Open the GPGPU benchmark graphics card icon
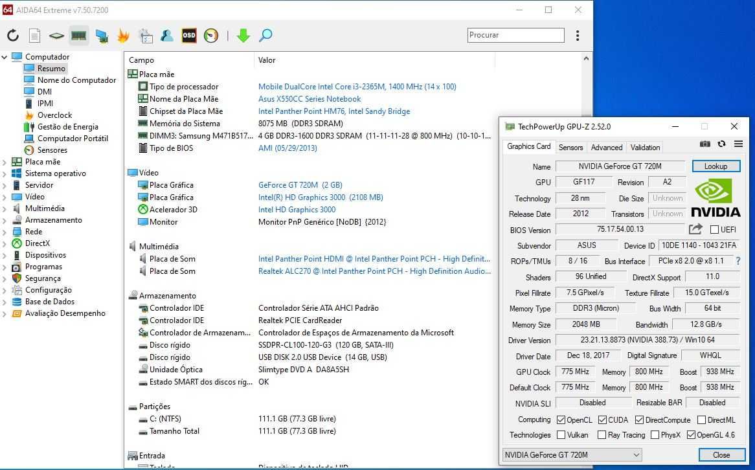The image size is (755, 470). (x=101, y=36)
